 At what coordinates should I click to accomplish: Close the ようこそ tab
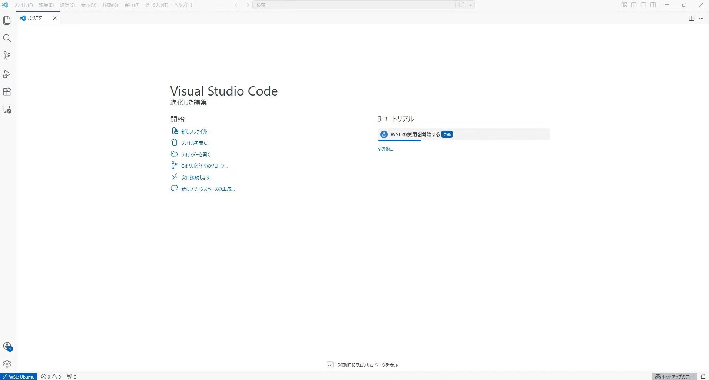55,18
